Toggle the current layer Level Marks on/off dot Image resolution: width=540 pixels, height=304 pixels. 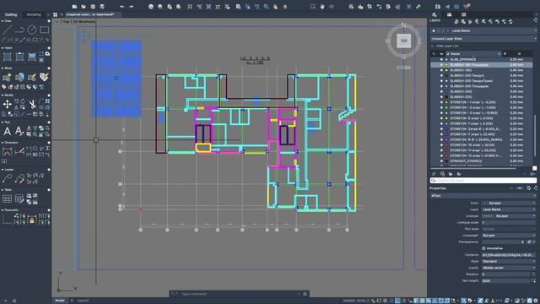coord(434,30)
